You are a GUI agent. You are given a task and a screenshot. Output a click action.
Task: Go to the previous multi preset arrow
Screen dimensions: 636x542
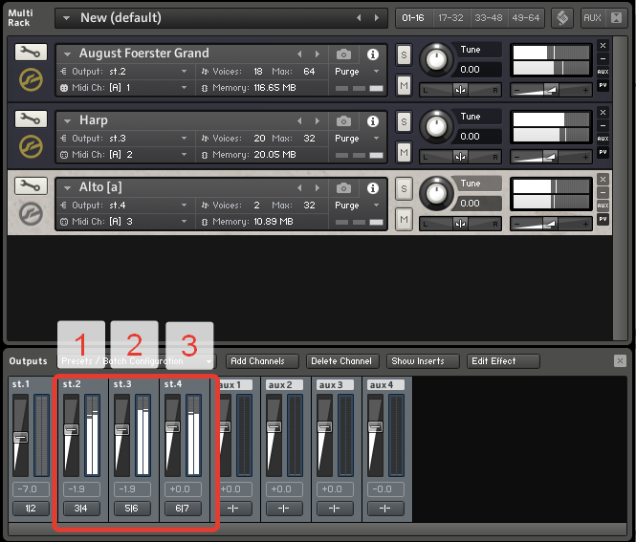pos(359,18)
